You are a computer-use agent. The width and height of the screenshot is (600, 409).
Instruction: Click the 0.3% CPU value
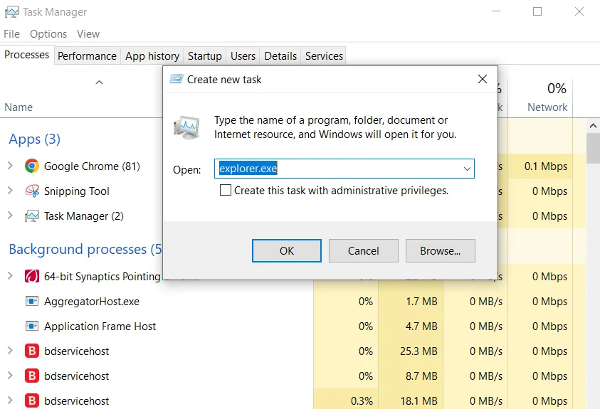[x=362, y=400]
